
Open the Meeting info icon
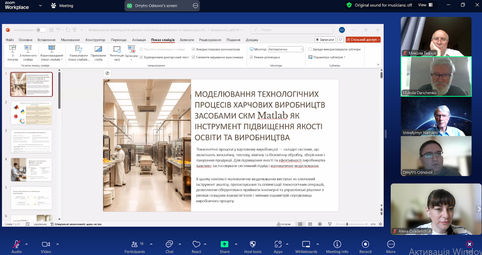(x=337, y=244)
